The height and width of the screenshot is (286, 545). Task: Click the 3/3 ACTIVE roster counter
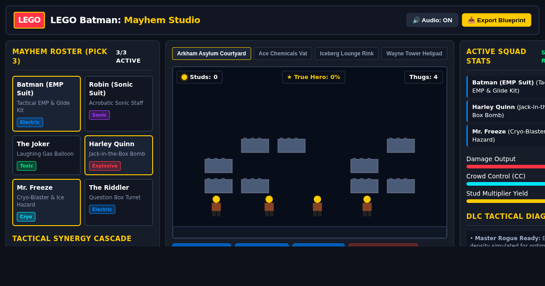[x=128, y=56]
